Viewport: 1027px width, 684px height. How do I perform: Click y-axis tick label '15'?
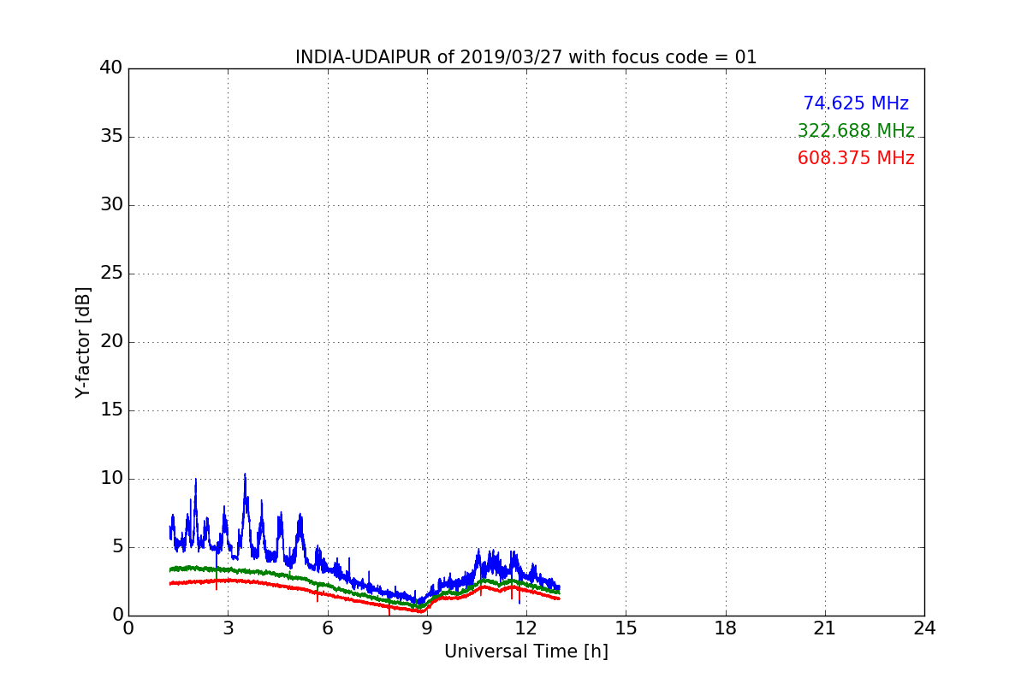[110, 410]
